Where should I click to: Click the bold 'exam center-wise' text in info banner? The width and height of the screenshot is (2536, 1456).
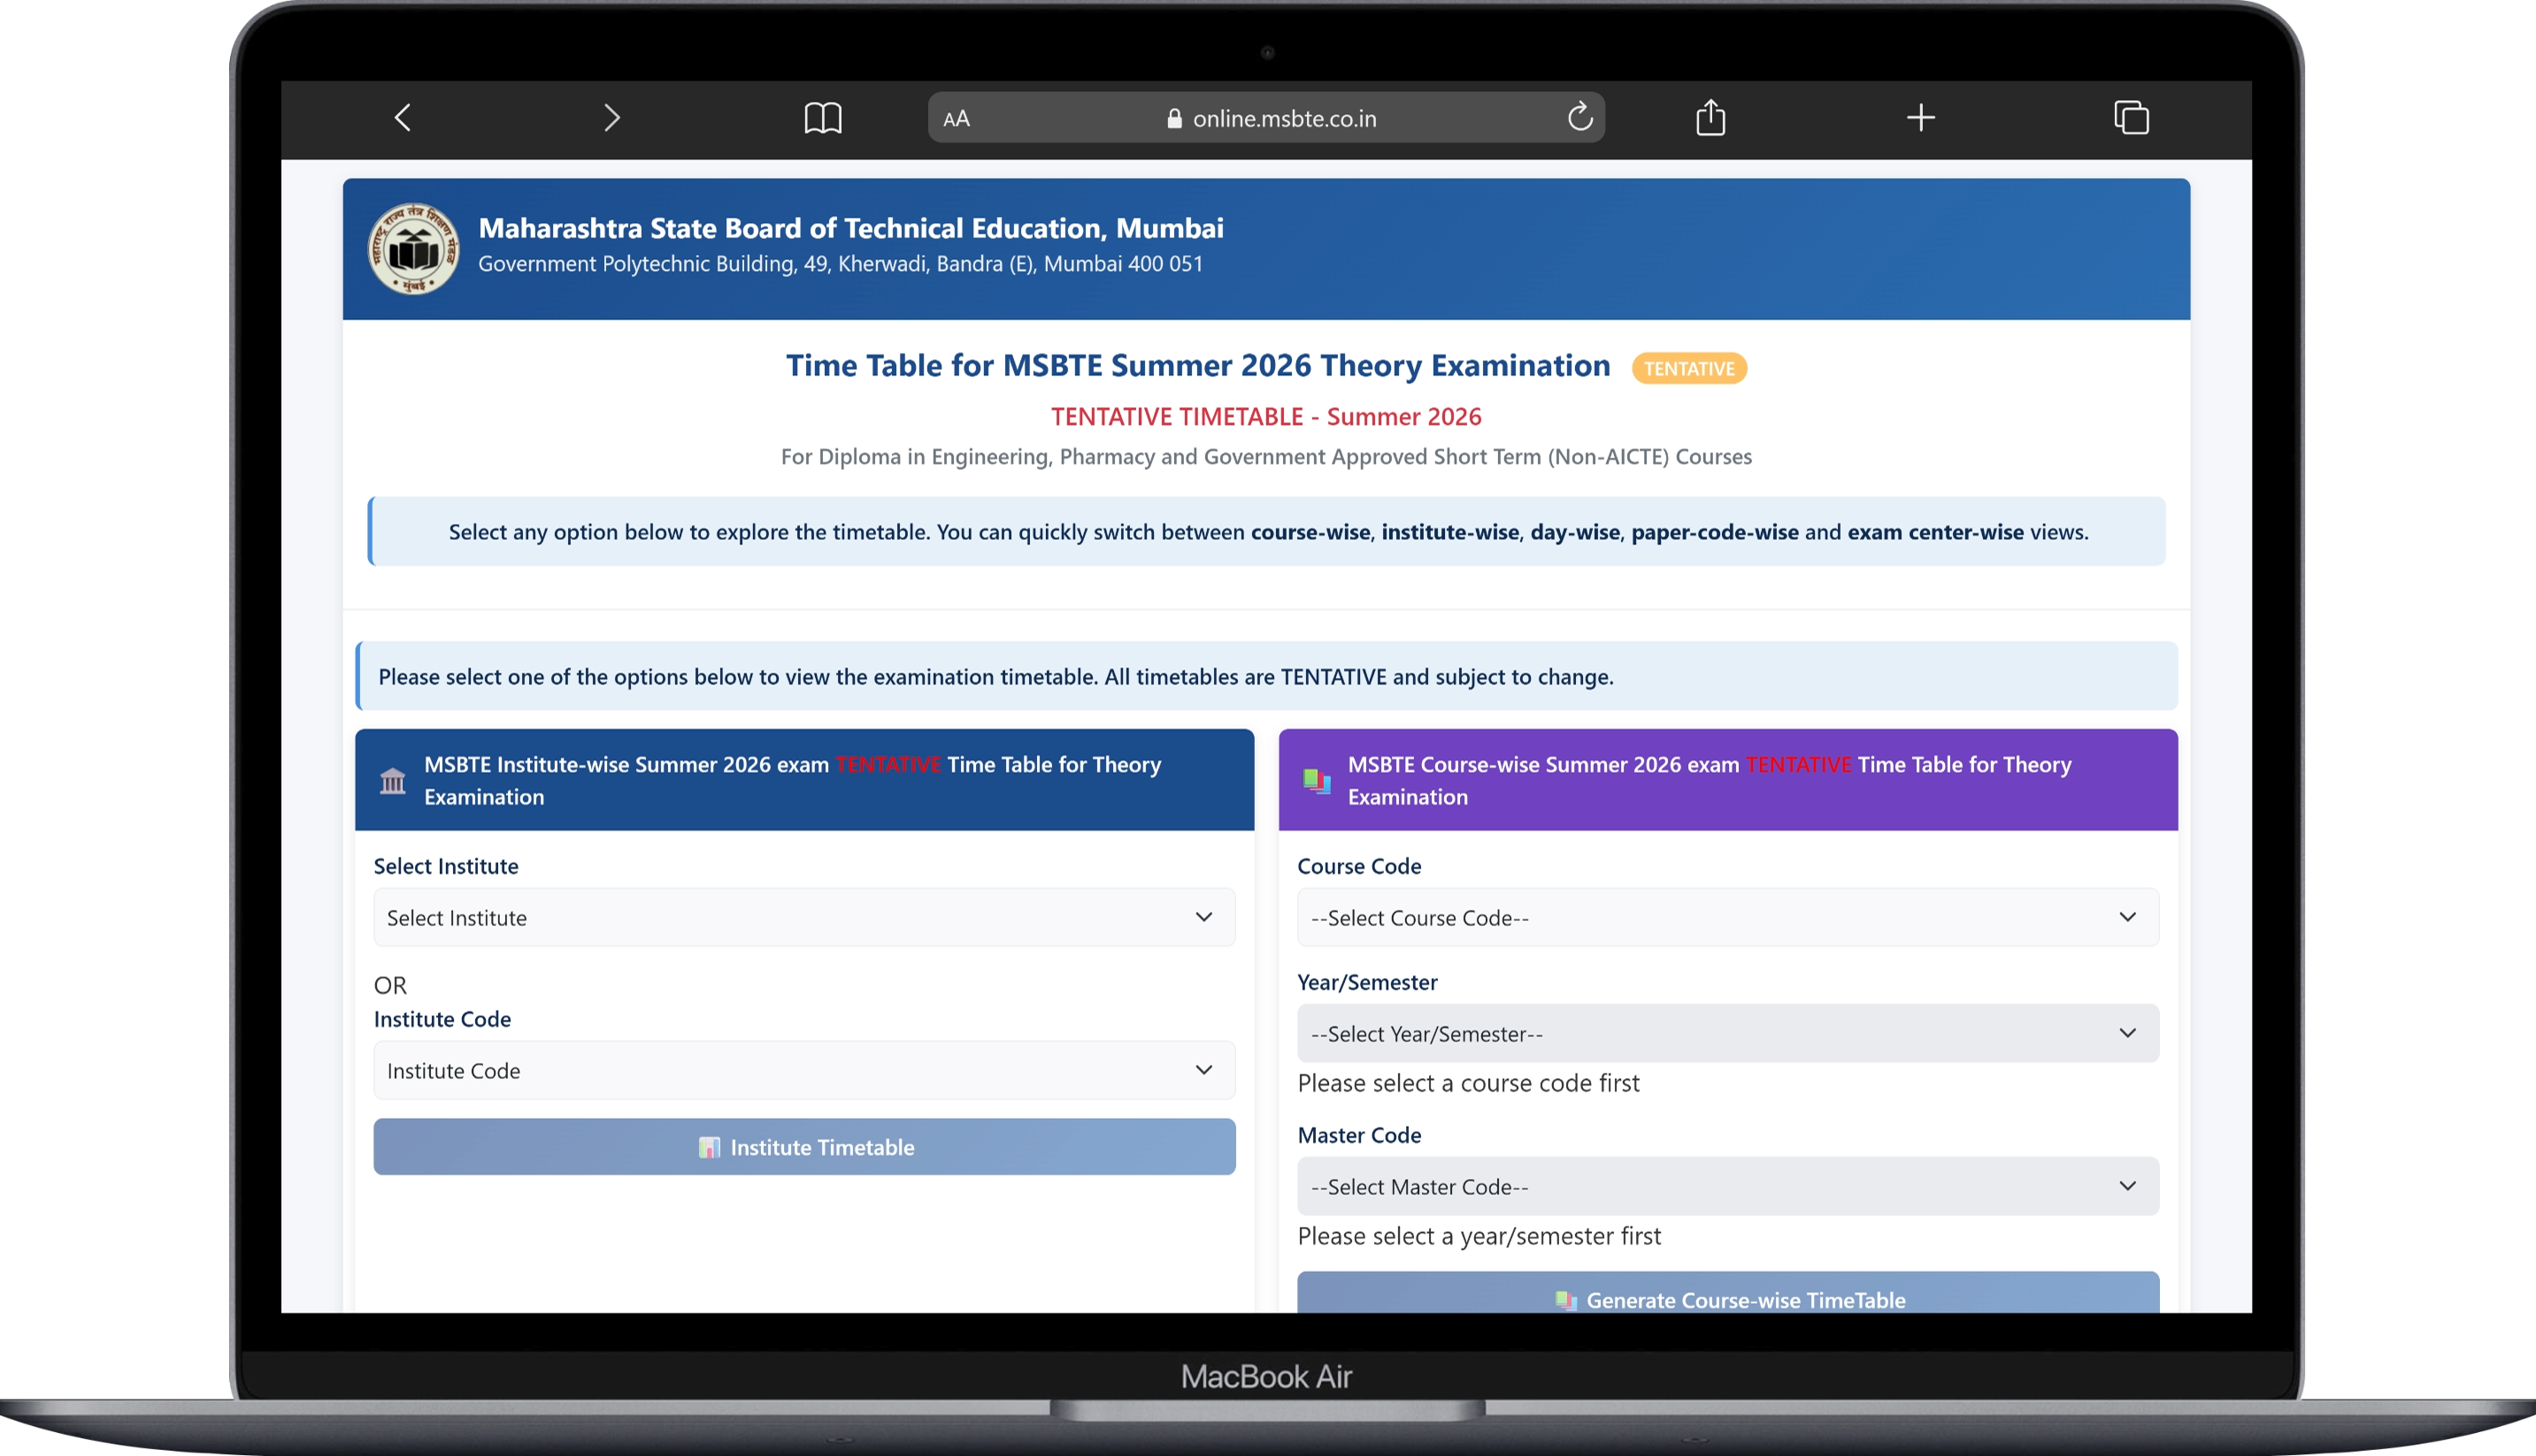click(x=1935, y=532)
